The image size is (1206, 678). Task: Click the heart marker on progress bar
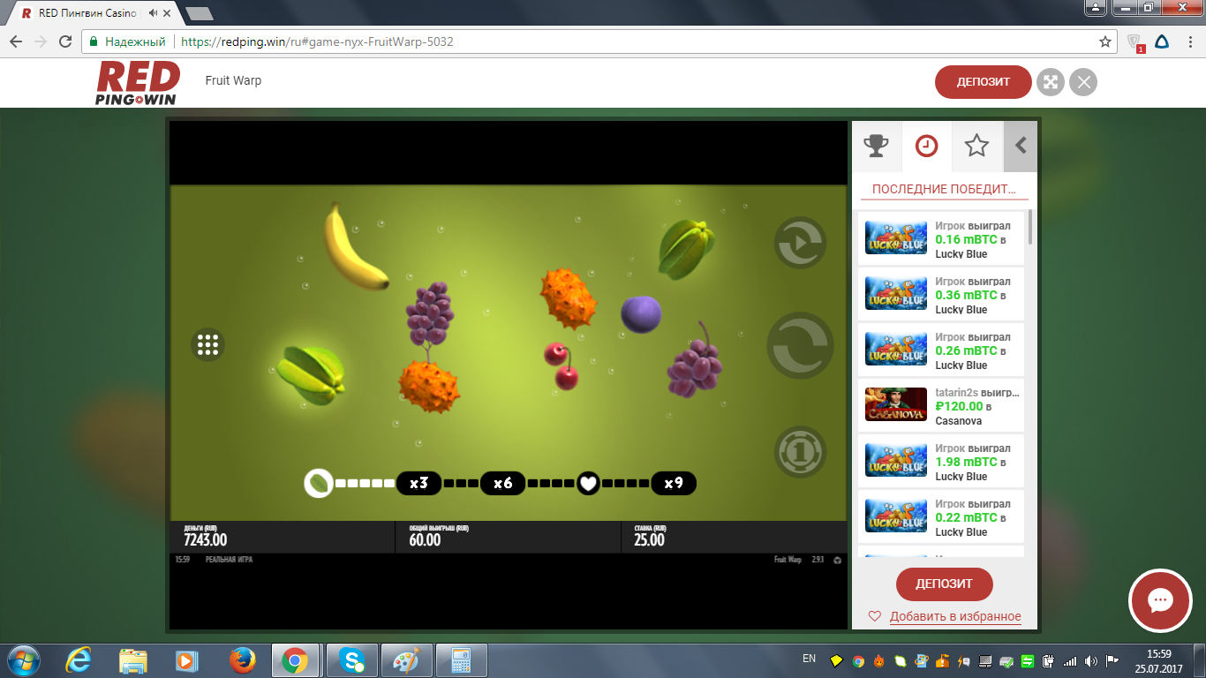pos(588,483)
